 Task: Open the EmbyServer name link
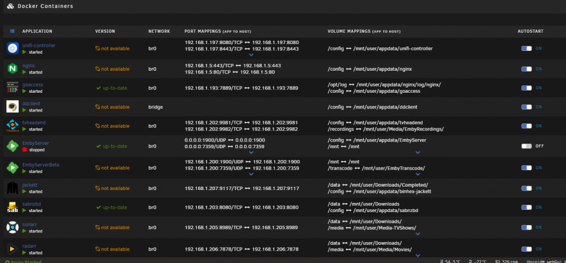pos(36,143)
